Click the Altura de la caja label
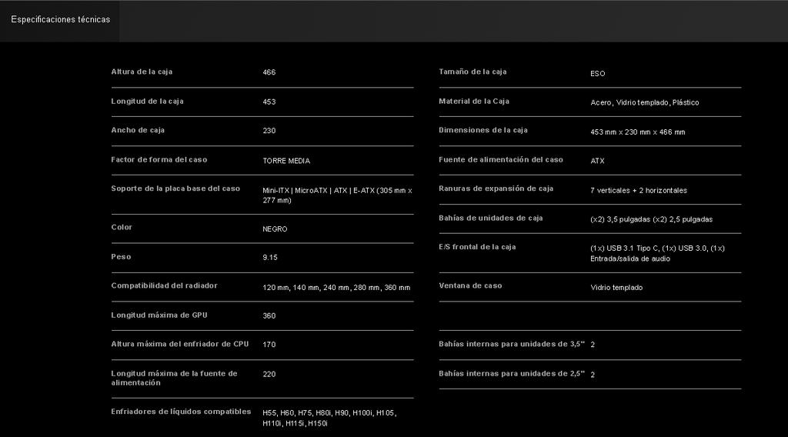 tap(142, 72)
